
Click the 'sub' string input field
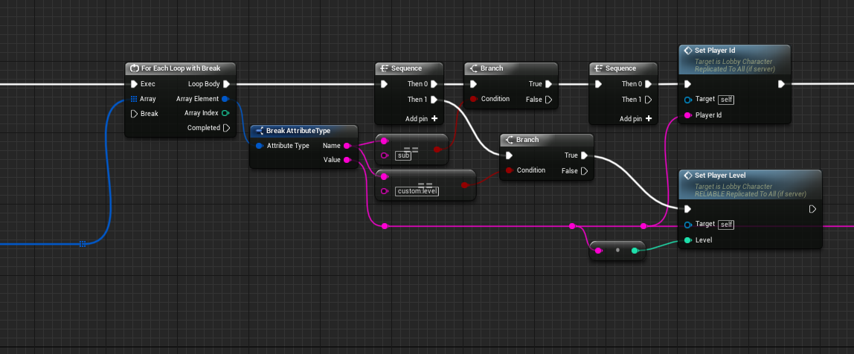click(403, 155)
